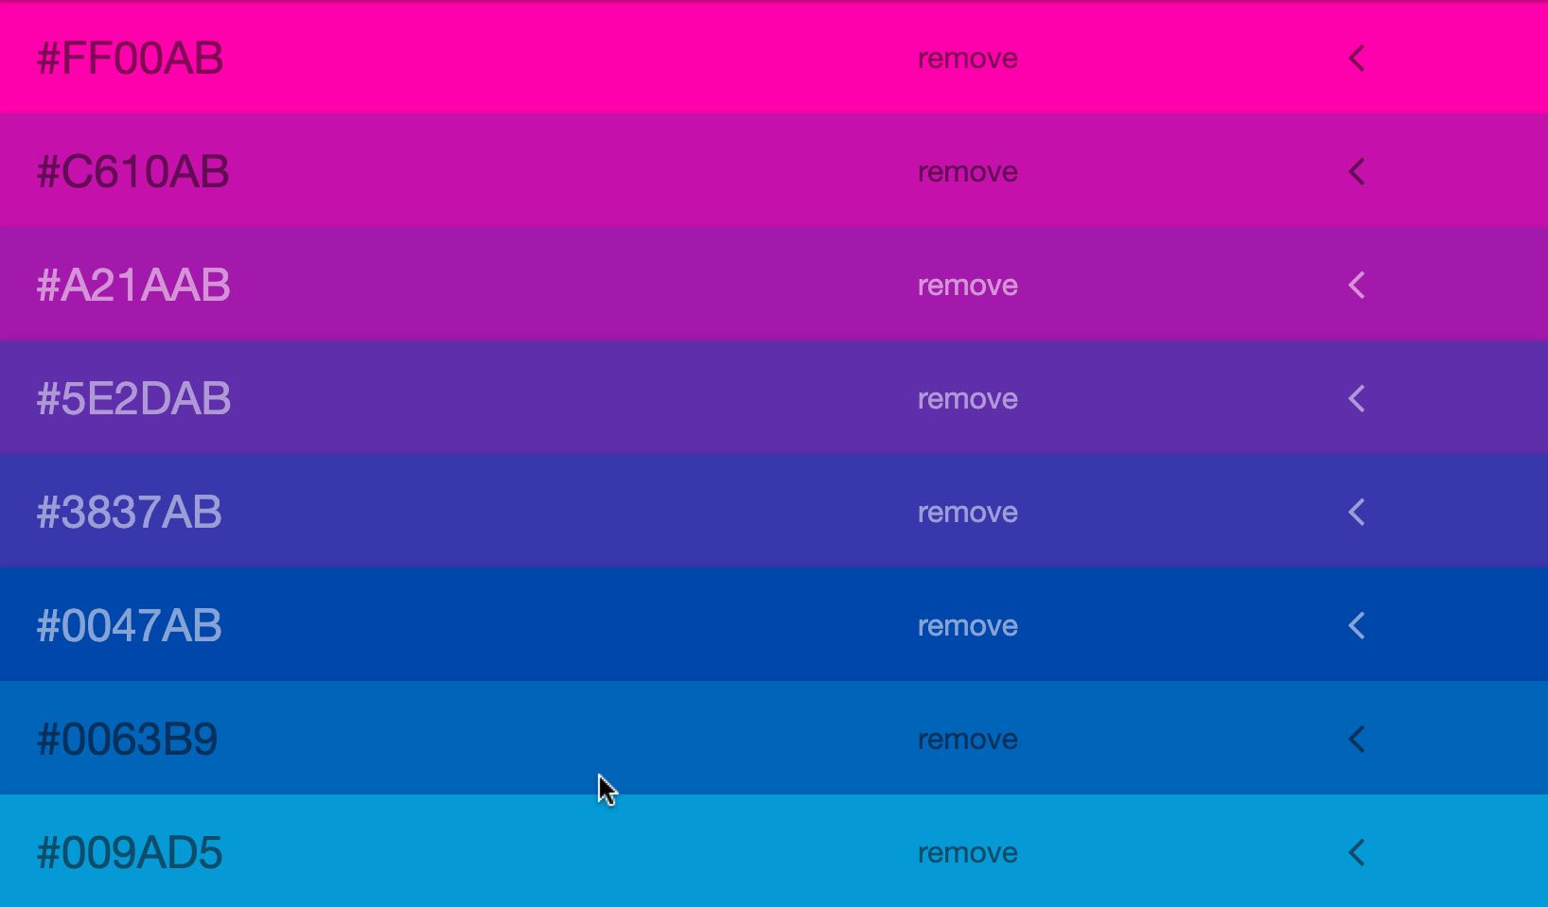
Task: Remove the #FF00AB color
Action: tap(967, 59)
